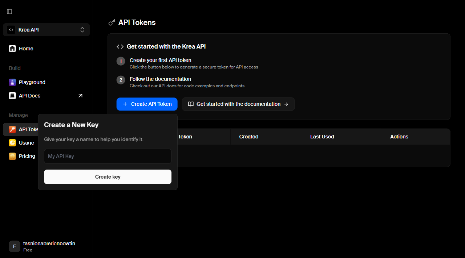Click the Create a New Key heading
The image size is (465, 258).
click(x=71, y=125)
